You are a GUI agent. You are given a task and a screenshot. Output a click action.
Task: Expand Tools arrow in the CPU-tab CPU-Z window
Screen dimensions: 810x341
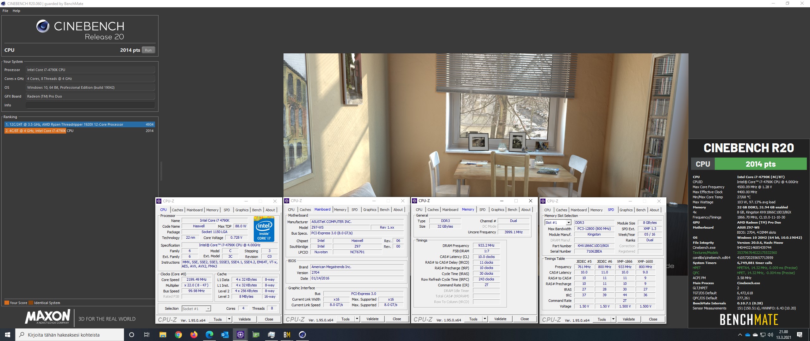(x=229, y=319)
